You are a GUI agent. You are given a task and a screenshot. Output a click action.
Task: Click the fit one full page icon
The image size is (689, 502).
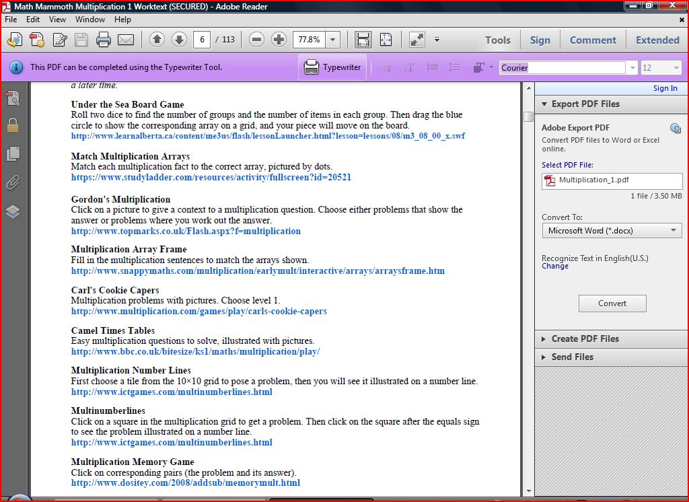pyautogui.click(x=386, y=40)
